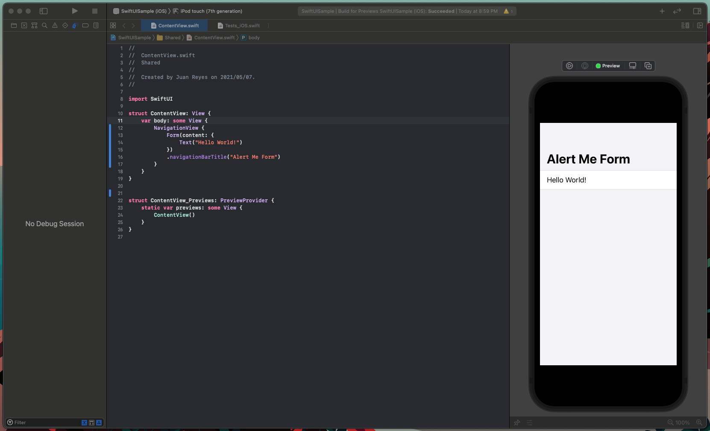This screenshot has width=710, height=431.
Task: Click the editor options grid icon above the code
Action: click(x=113, y=26)
